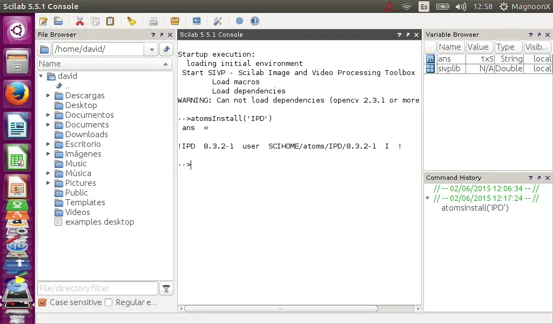Cut selection with the scissors icon
The width and height of the screenshot is (553, 324).
click(80, 21)
